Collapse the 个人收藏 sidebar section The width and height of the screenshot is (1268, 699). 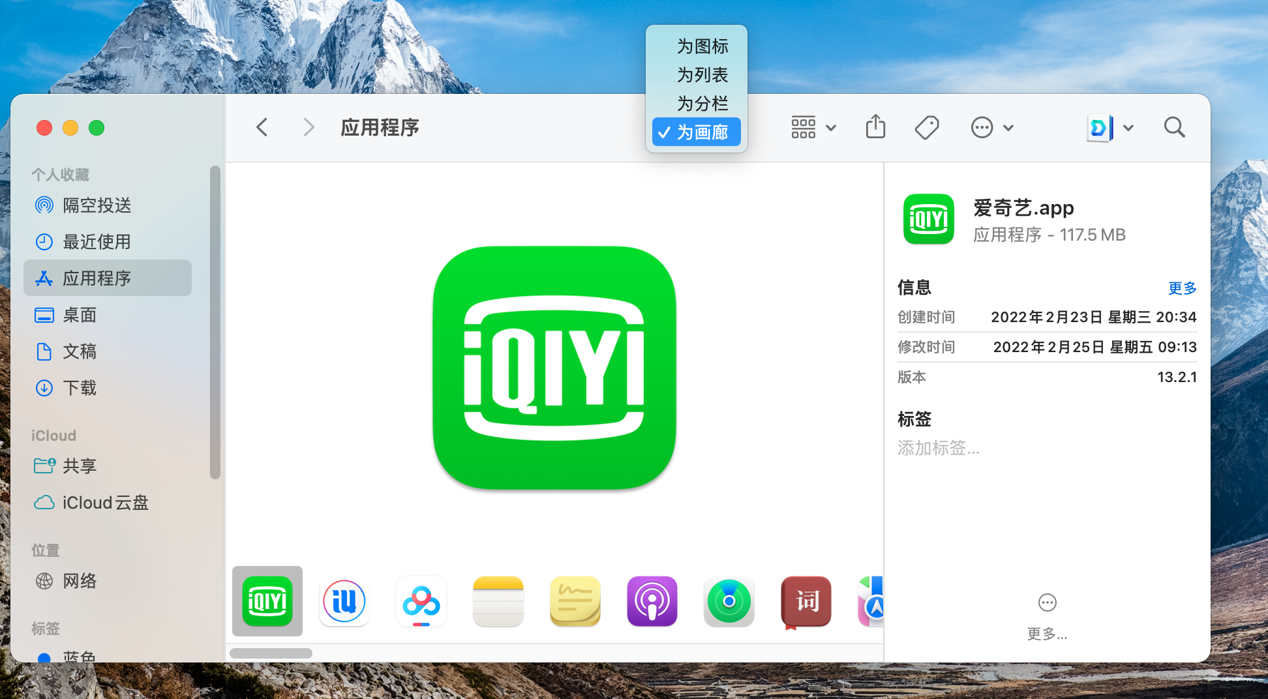[61, 174]
